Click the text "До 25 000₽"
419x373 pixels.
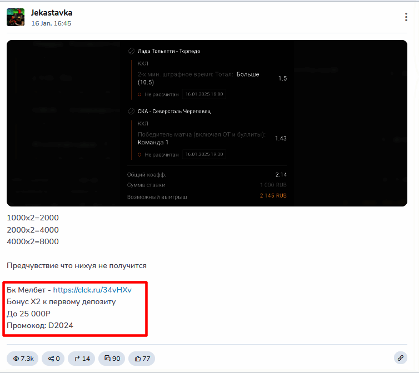28,314
